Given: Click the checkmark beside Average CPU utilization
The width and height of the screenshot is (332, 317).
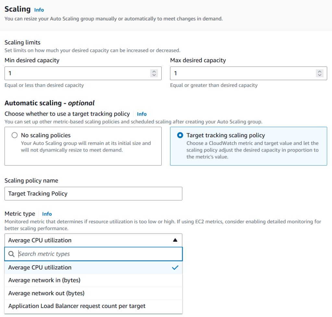Looking at the screenshot, I should [x=175, y=268].
